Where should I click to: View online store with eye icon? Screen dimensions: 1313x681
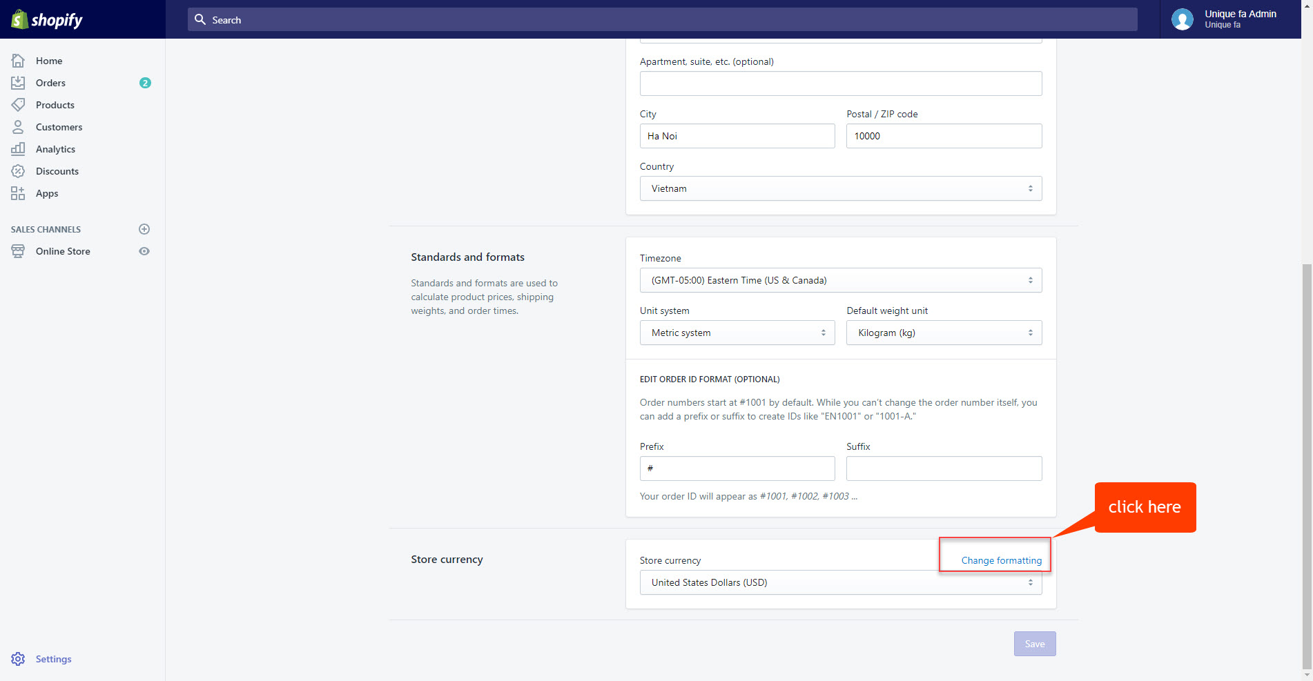click(144, 251)
